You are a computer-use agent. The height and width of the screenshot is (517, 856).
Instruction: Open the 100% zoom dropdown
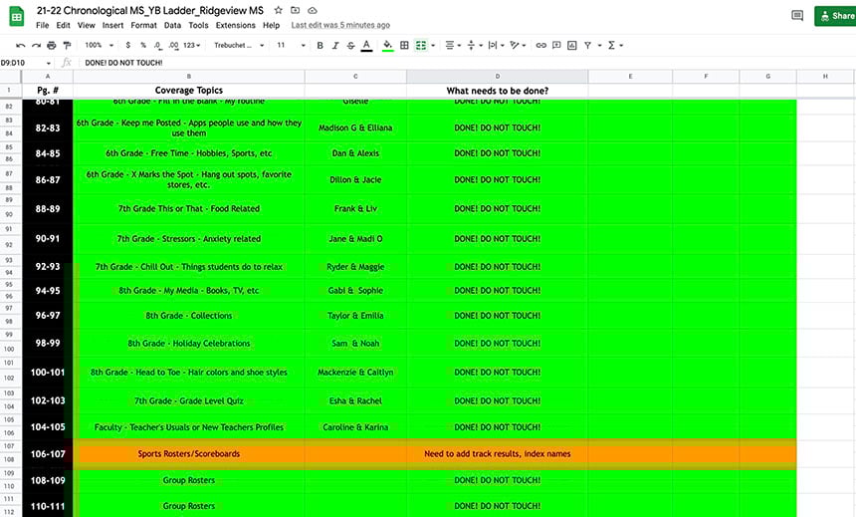pyautogui.click(x=98, y=45)
